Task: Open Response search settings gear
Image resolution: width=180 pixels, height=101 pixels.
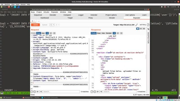Action: click(95, 92)
